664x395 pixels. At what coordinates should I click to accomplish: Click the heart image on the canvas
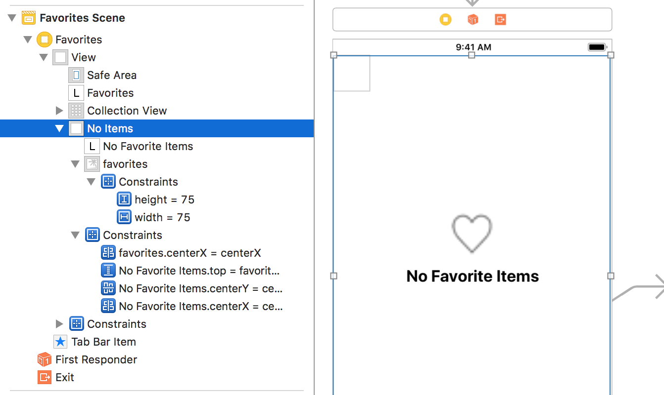[472, 234]
